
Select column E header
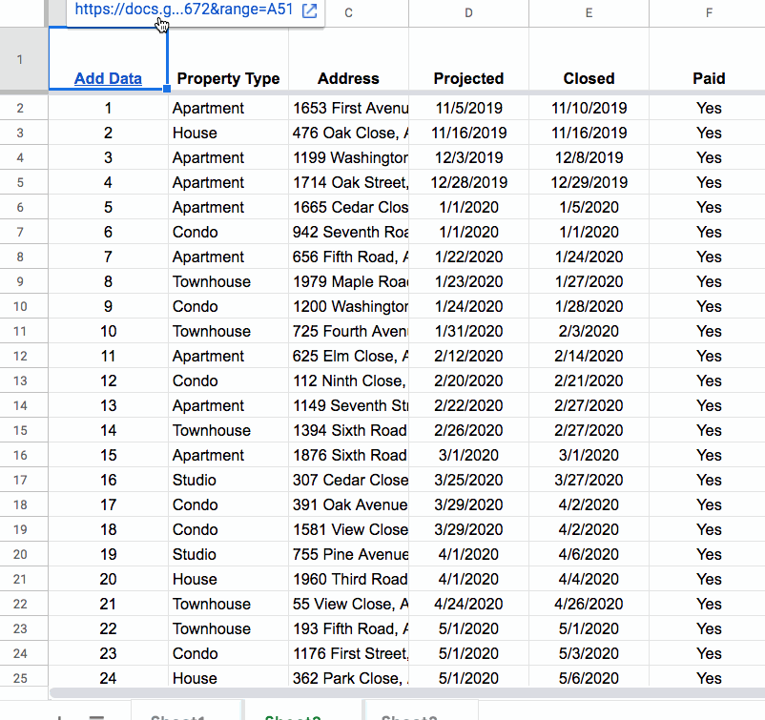tap(589, 13)
